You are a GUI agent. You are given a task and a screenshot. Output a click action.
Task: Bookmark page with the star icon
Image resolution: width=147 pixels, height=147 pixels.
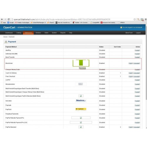coord(135,19)
